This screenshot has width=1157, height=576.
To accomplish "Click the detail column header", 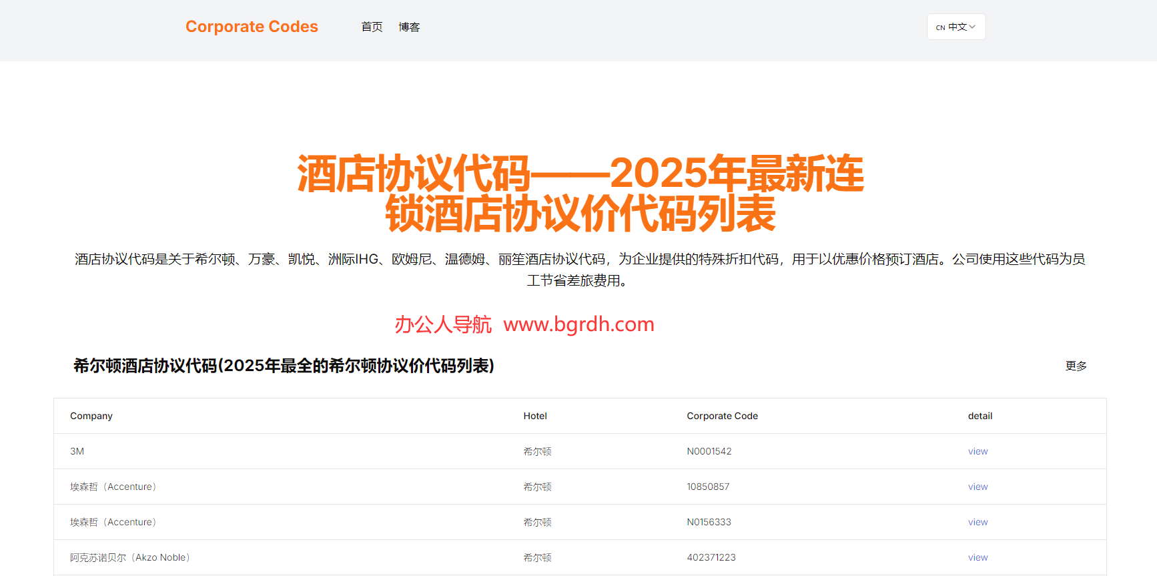I will click(980, 416).
